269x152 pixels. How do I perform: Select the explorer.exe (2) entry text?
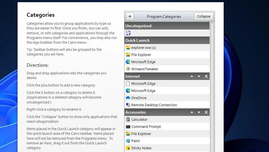[144, 48]
